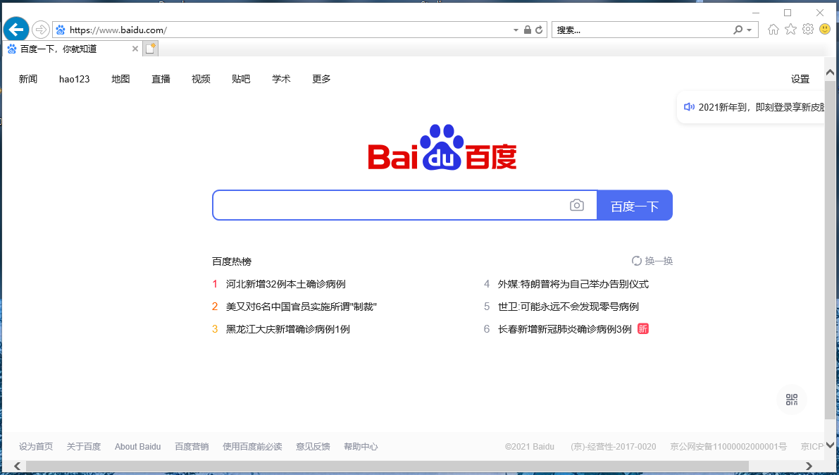Click the address bar URL text
This screenshot has width=839, height=475.
(x=118, y=30)
